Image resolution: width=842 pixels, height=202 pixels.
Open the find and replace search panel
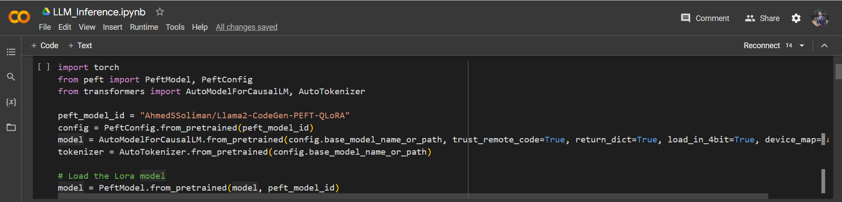pos(11,77)
